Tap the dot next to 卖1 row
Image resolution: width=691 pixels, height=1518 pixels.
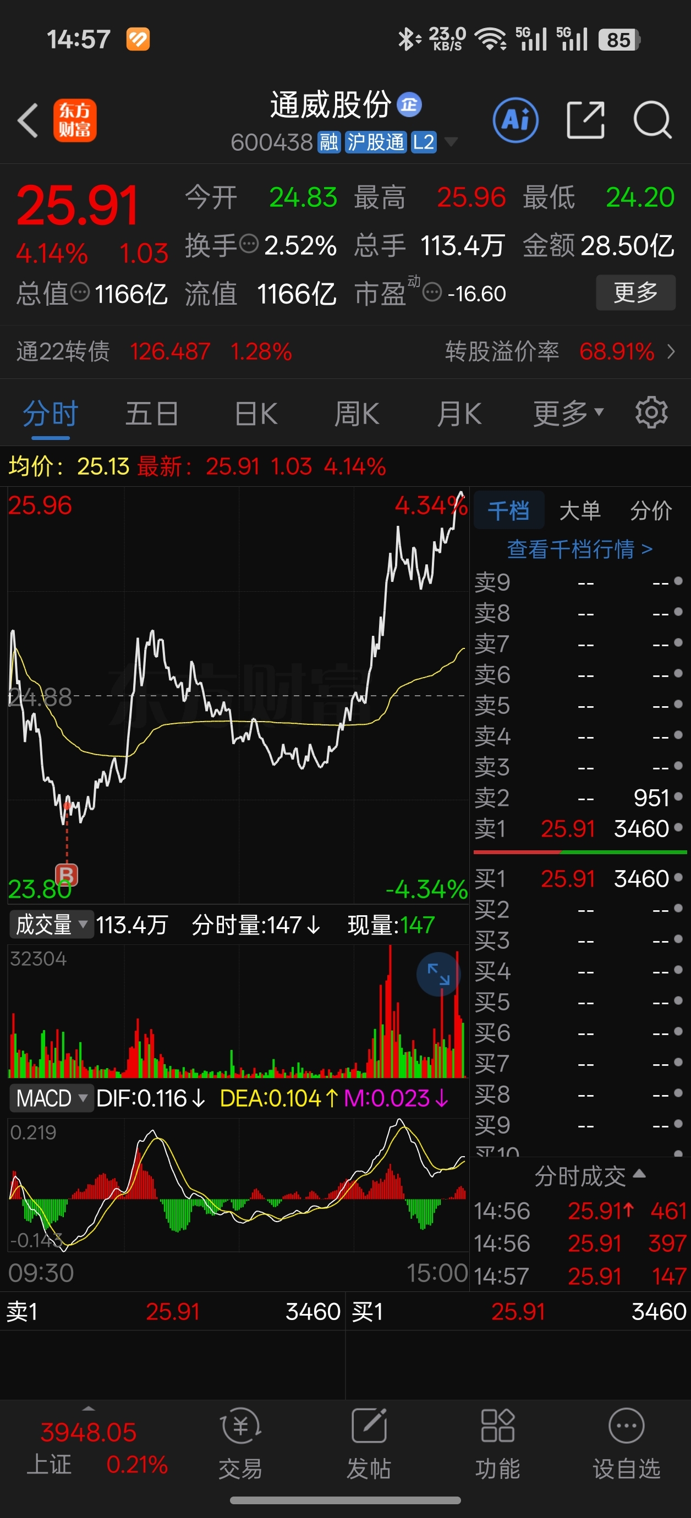tap(678, 827)
